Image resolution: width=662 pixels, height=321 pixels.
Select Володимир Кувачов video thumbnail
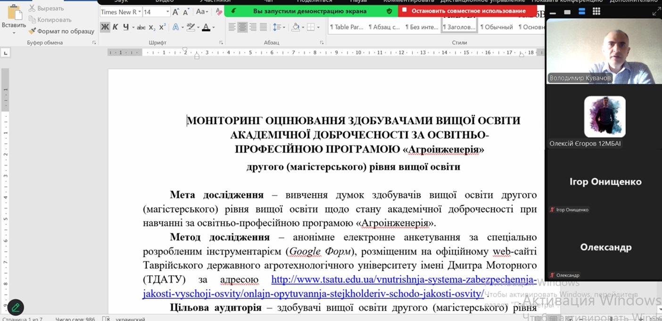tap(604, 52)
